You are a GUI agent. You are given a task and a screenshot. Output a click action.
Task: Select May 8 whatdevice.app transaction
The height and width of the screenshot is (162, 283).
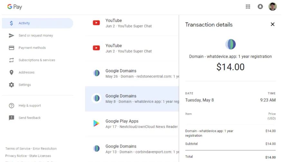(x=132, y=99)
